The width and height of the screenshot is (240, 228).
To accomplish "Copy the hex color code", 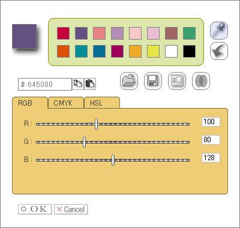I will click(x=78, y=84).
